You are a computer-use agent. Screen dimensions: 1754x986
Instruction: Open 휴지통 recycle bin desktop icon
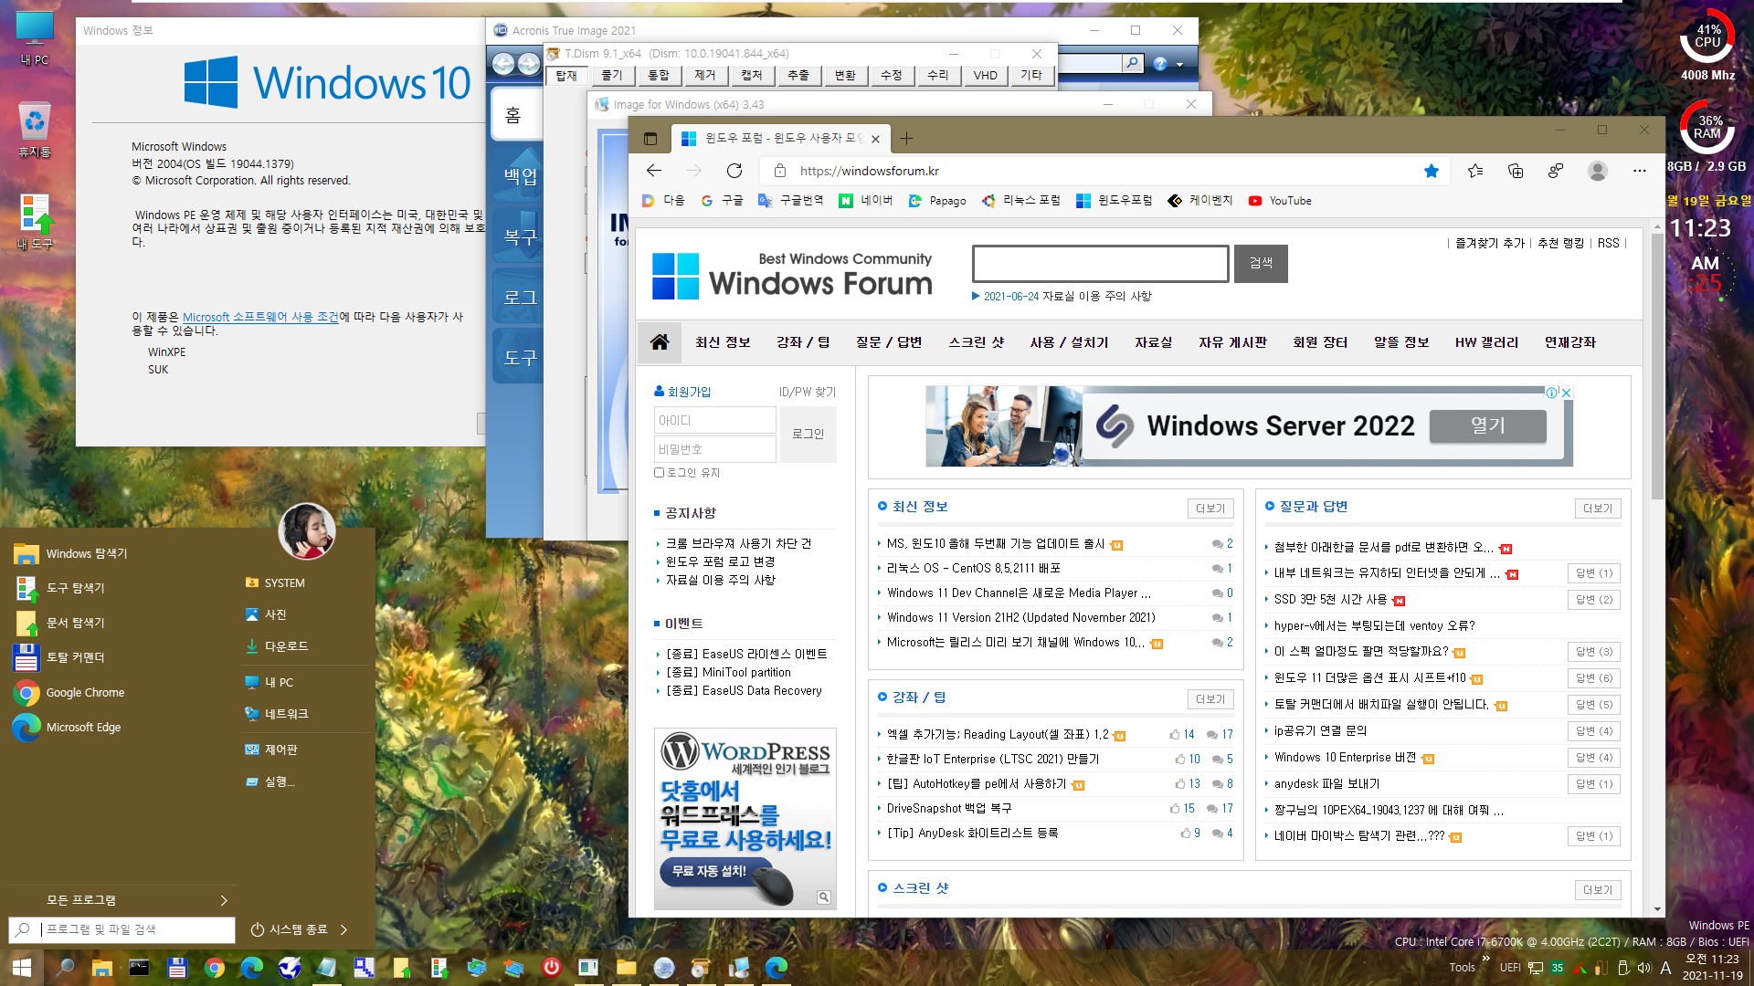(34, 130)
